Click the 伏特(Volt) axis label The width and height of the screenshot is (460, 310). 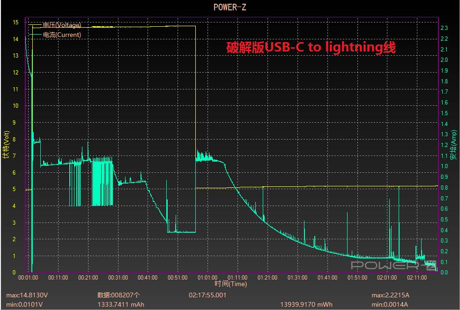point(6,145)
